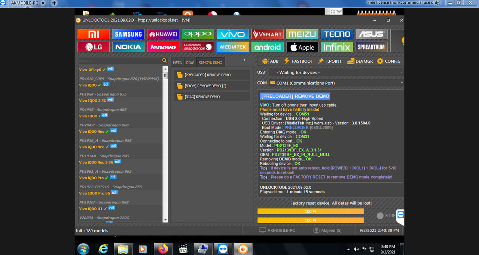The image size is (479, 255).
Task: Click in the model search field
Action: (120, 61)
